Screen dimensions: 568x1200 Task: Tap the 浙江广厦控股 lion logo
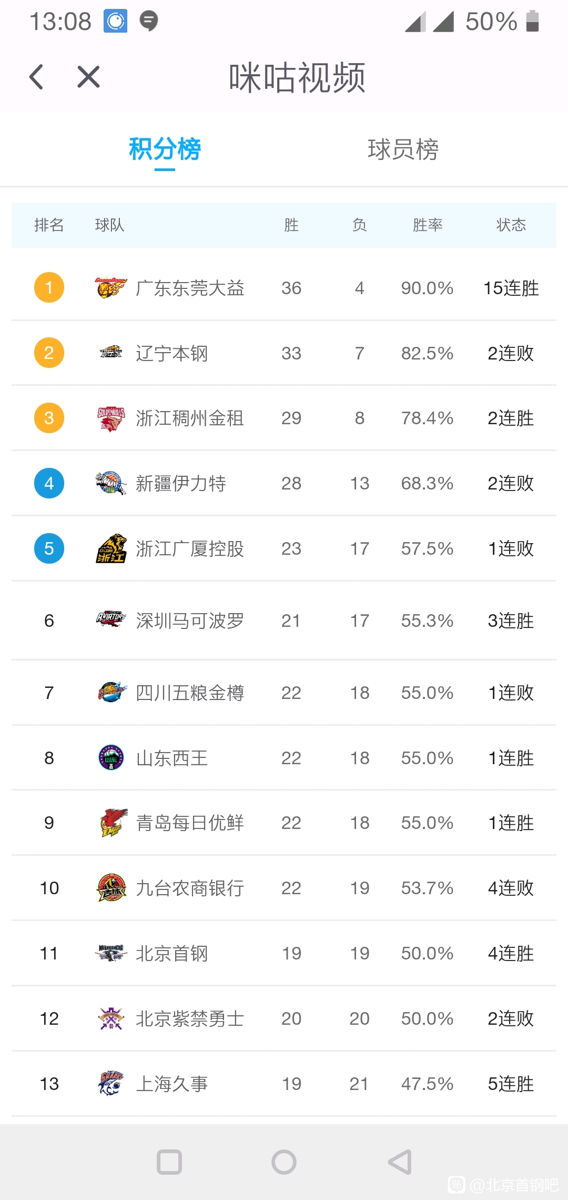tap(111, 548)
